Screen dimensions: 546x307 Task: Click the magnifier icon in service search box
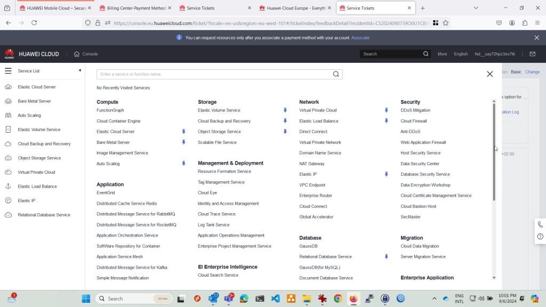tap(336, 74)
